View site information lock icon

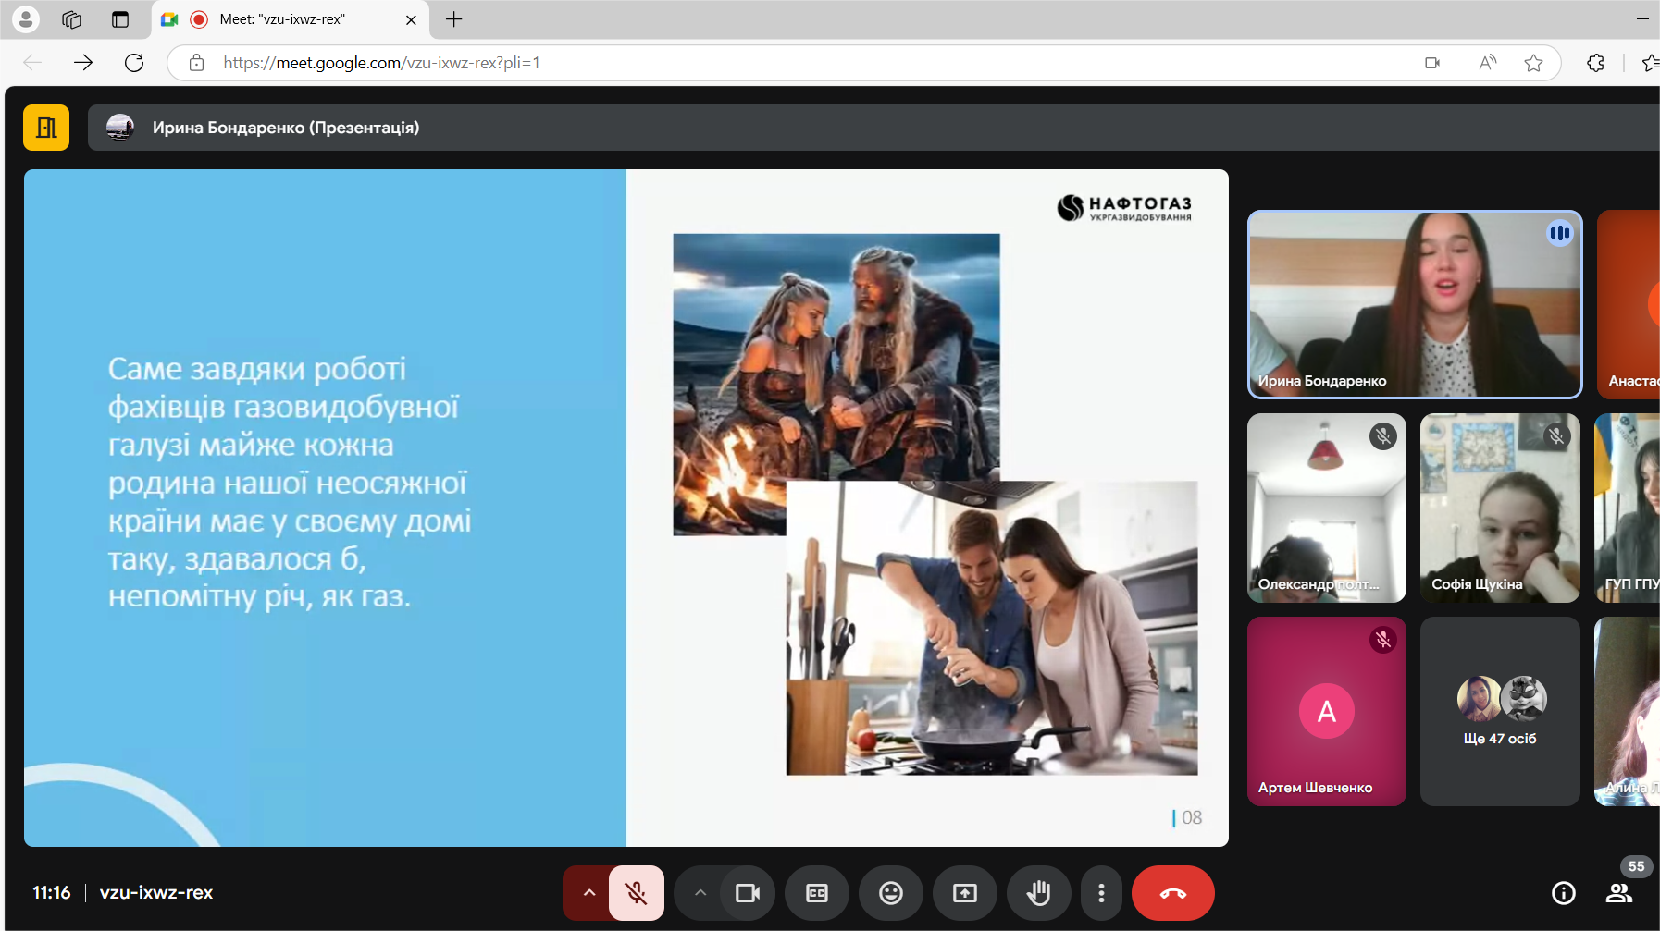[x=196, y=63]
